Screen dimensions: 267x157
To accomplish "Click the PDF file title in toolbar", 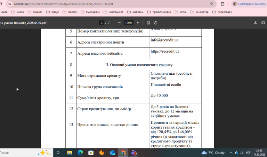I will [x=23, y=23].
